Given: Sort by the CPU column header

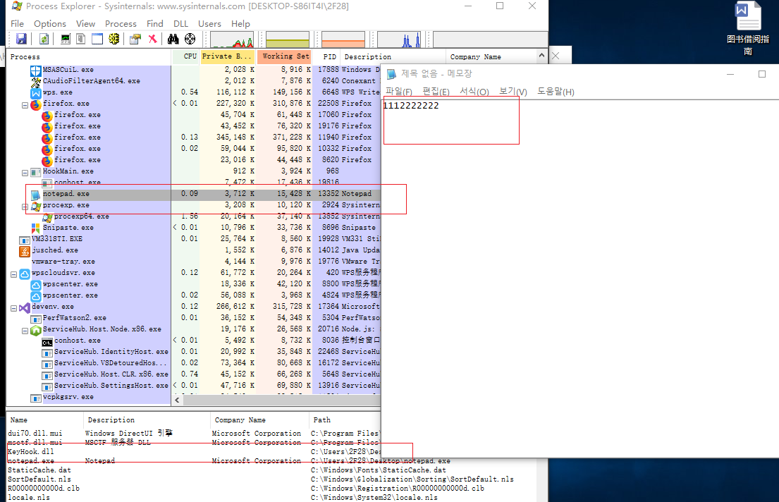Looking at the screenshot, I should click(186, 56).
